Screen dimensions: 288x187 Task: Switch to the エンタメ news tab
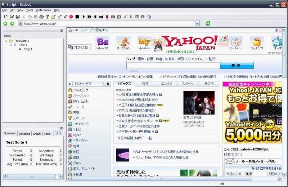(x=167, y=84)
